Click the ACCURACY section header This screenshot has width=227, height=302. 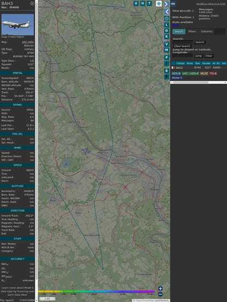click(17, 259)
